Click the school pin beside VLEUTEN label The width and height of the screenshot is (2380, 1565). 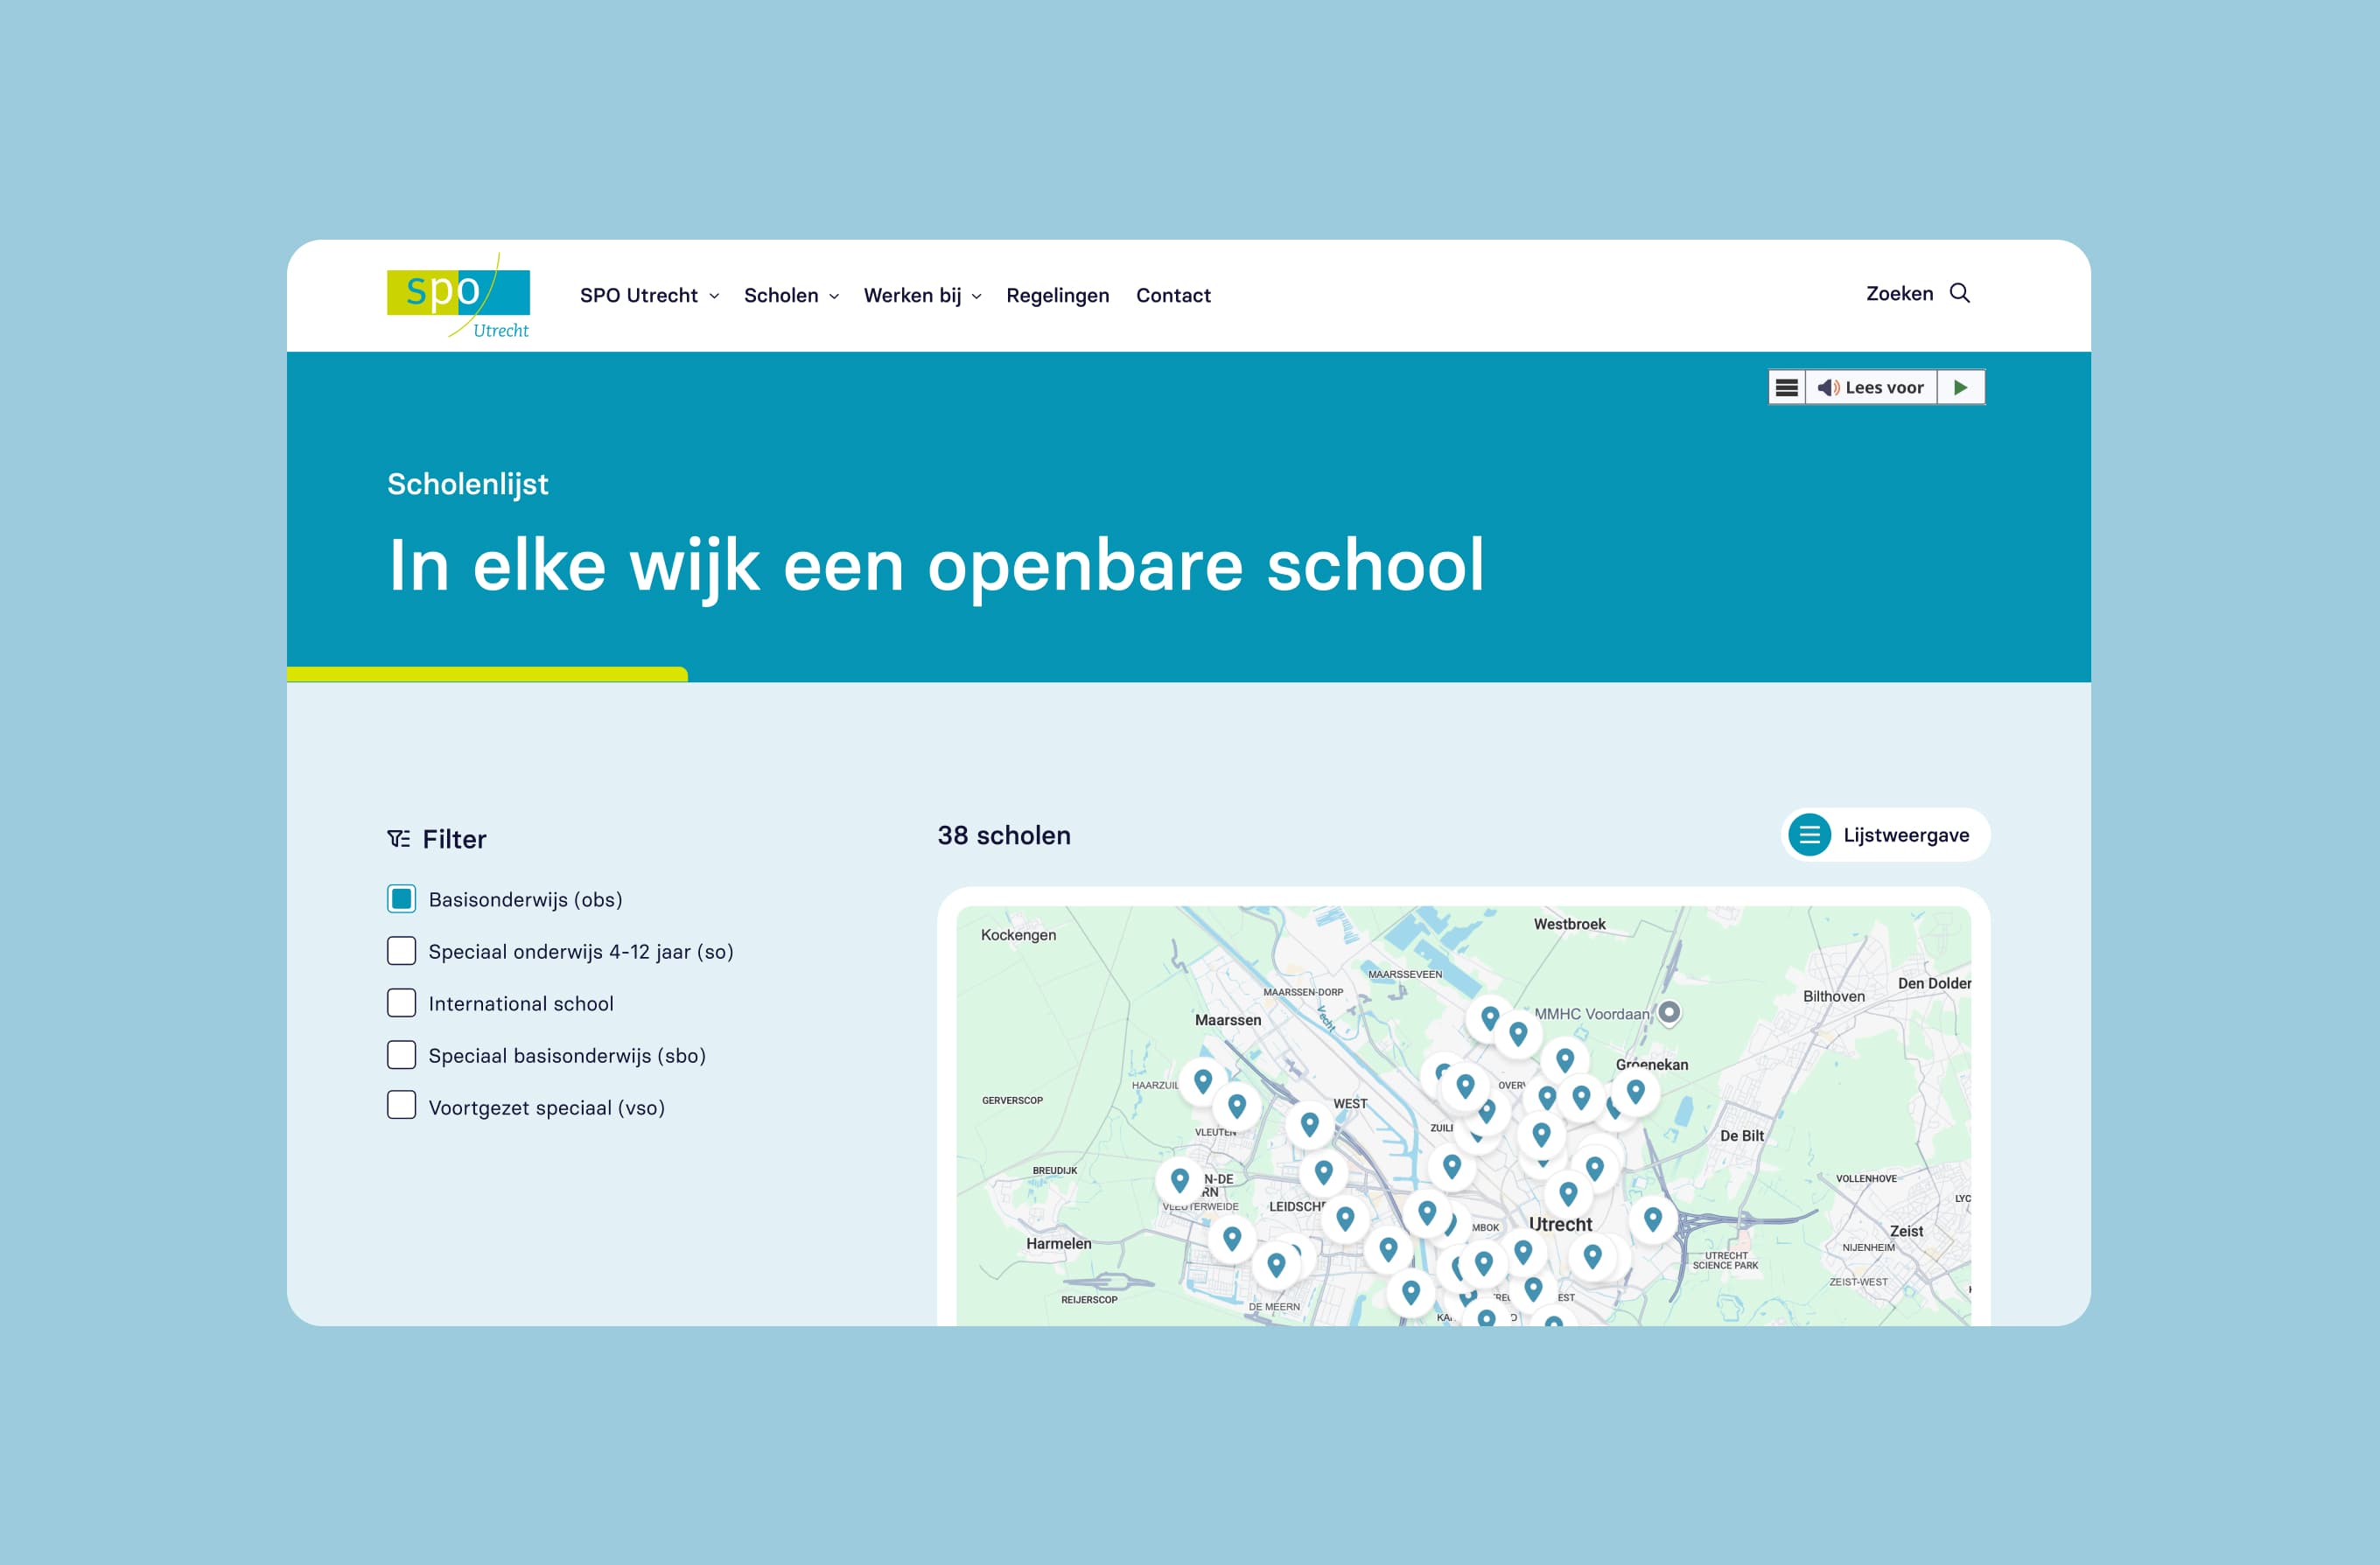[x=1237, y=1107]
